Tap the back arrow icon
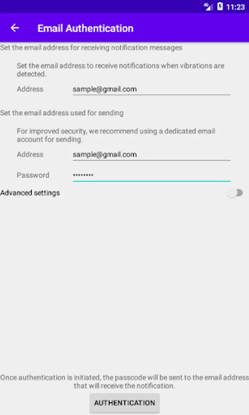The width and height of the screenshot is (249, 415). 15,28
